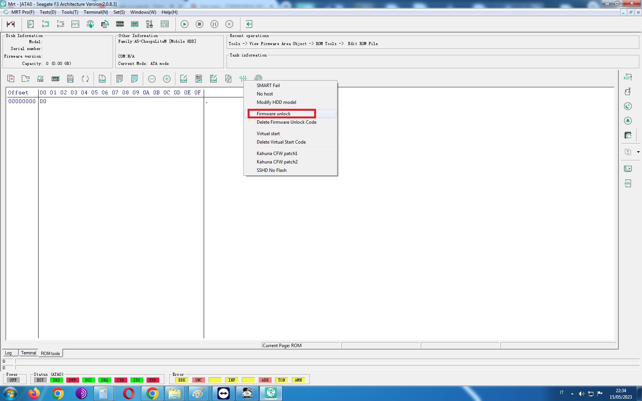The width and height of the screenshot is (642, 401).
Task: Choose Virtual start from the menu
Action: (x=290, y=134)
